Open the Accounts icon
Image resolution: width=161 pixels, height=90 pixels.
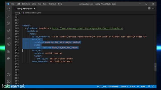pyautogui.click(x=9, y=74)
